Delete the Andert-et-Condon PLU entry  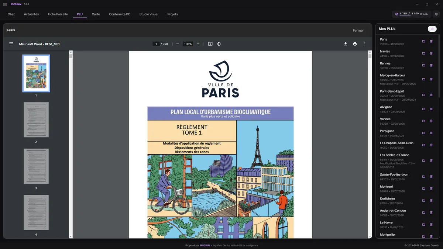431,212
